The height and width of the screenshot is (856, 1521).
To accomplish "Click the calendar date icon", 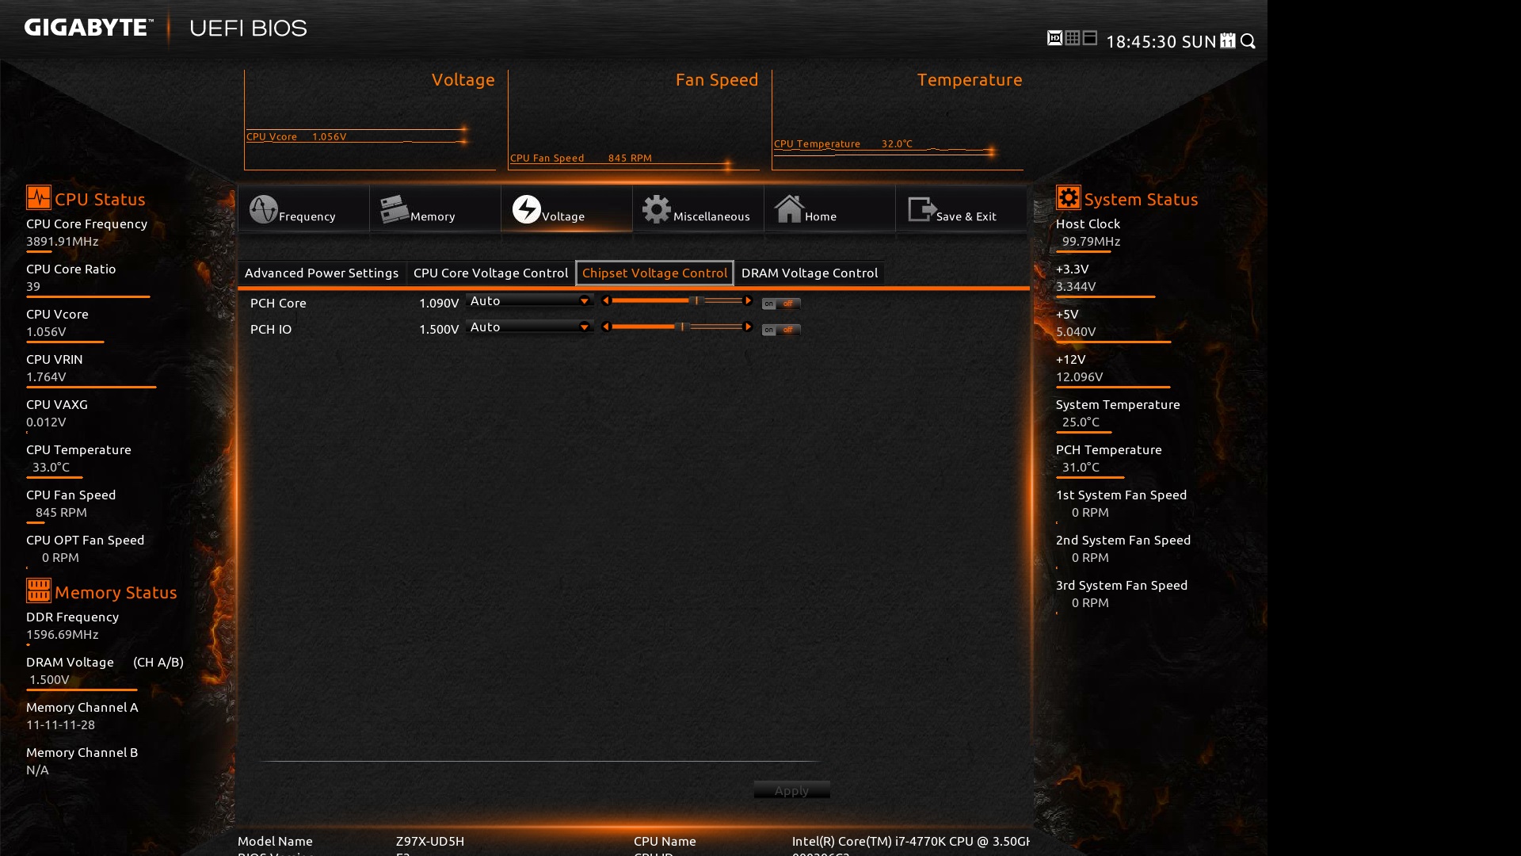I will coord(1228,40).
